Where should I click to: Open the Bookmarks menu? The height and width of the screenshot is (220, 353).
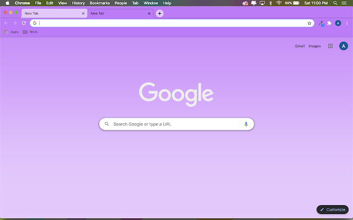click(x=99, y=3)
